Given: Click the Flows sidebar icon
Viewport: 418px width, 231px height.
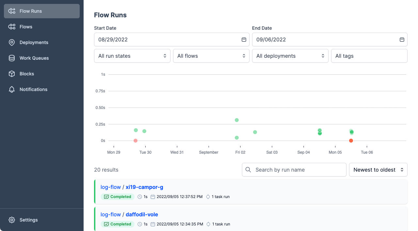Looking at the screenshot, I should (x=12, y=27).
